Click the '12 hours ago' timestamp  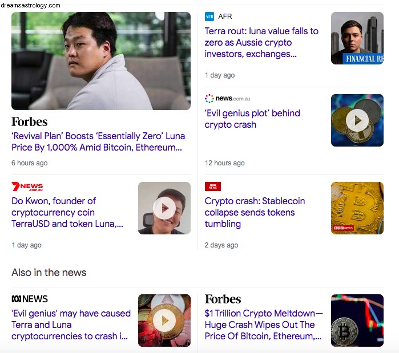click(x=225, y=163)
